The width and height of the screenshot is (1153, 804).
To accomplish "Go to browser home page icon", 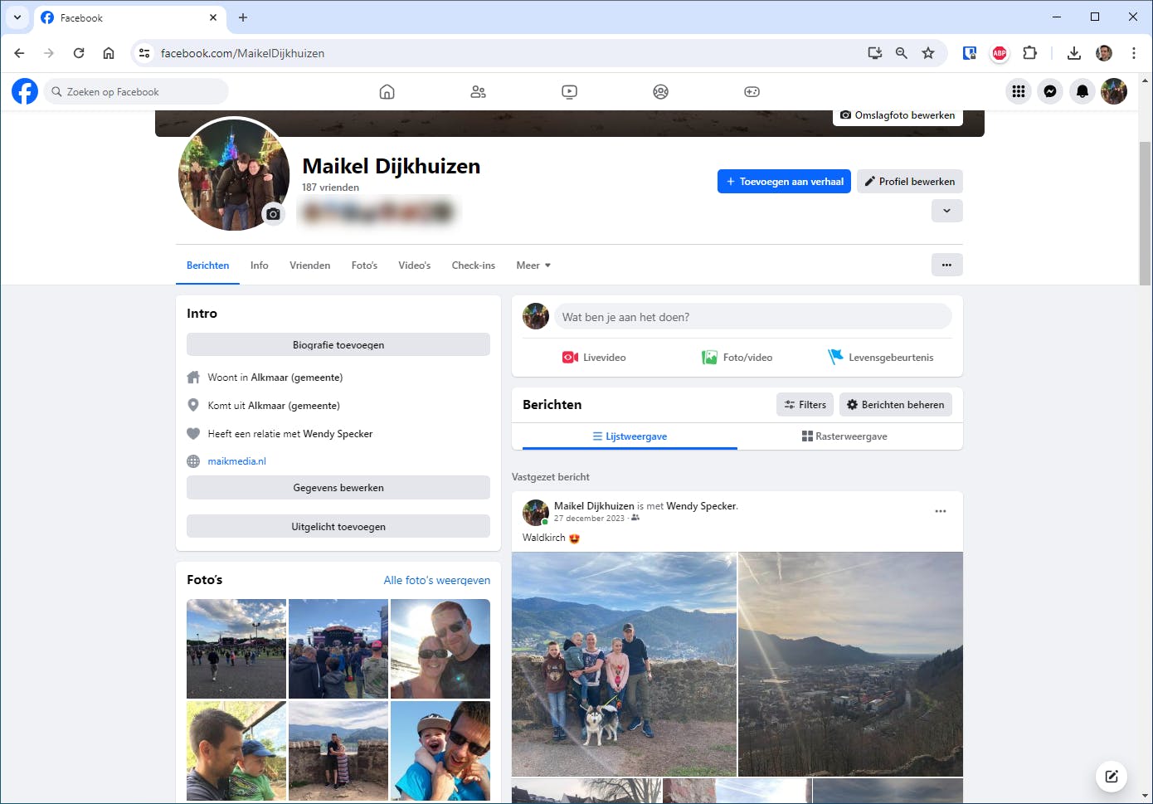I will click(109, 53).
